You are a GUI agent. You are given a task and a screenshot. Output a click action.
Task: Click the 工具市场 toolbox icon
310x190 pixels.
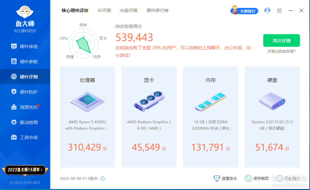[x=14, y=138]
